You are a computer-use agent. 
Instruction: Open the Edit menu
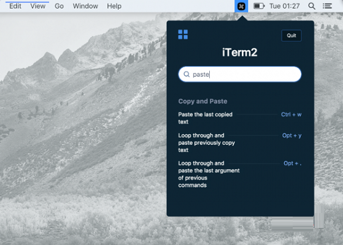tap(15, 6)
